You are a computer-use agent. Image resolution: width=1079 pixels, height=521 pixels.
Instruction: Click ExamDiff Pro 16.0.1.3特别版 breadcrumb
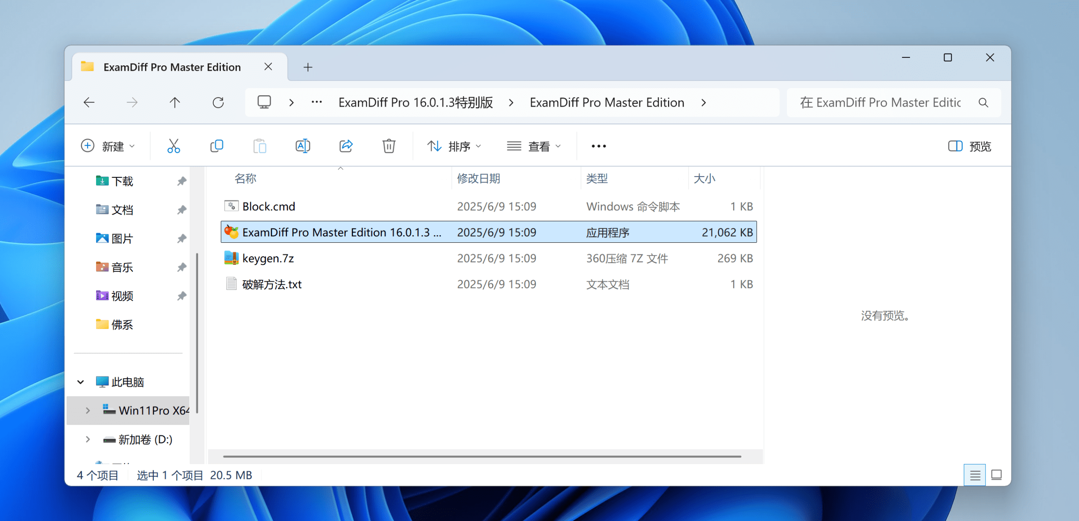(x=415, y=102)
